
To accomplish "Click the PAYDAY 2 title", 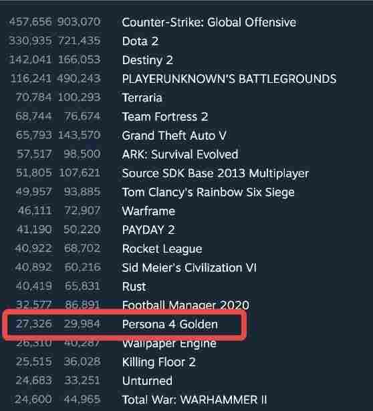I will 148,230.
